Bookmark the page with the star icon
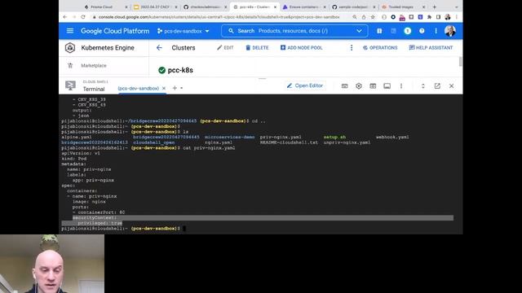 pos(373,17)
